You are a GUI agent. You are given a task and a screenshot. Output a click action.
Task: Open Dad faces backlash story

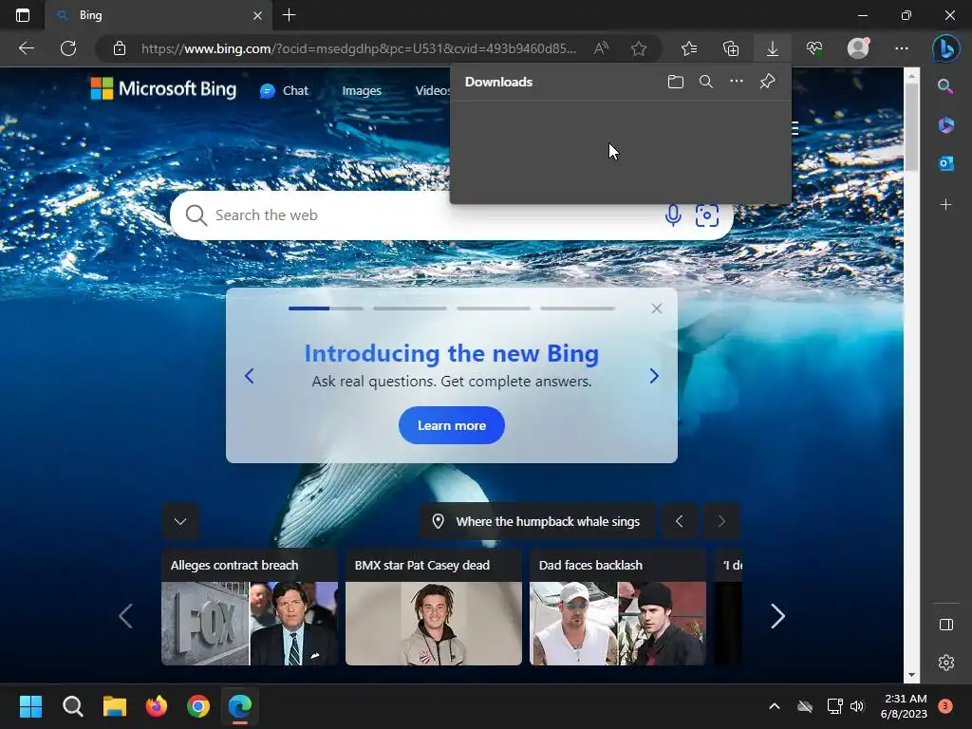coord(617,607)
